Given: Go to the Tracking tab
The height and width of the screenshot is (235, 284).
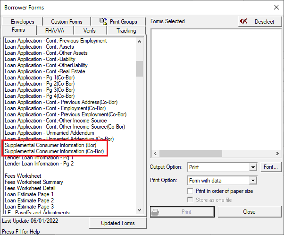Looking at the screenshot, I should click(x=126, y=31).
